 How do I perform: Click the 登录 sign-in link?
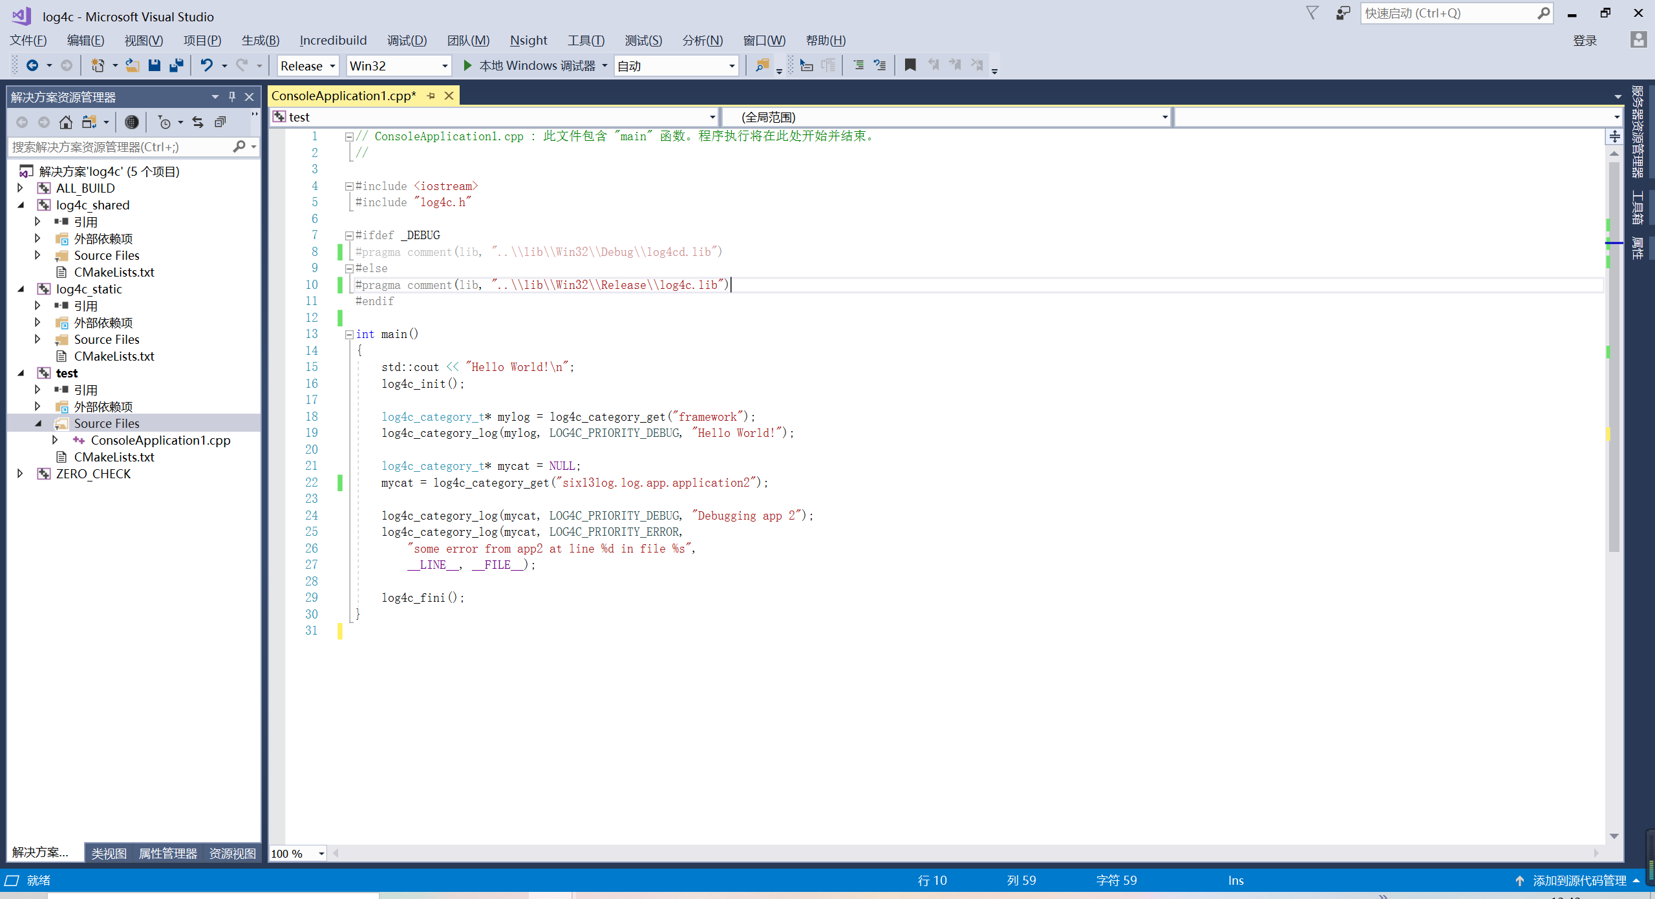(x=1585, y=40)
